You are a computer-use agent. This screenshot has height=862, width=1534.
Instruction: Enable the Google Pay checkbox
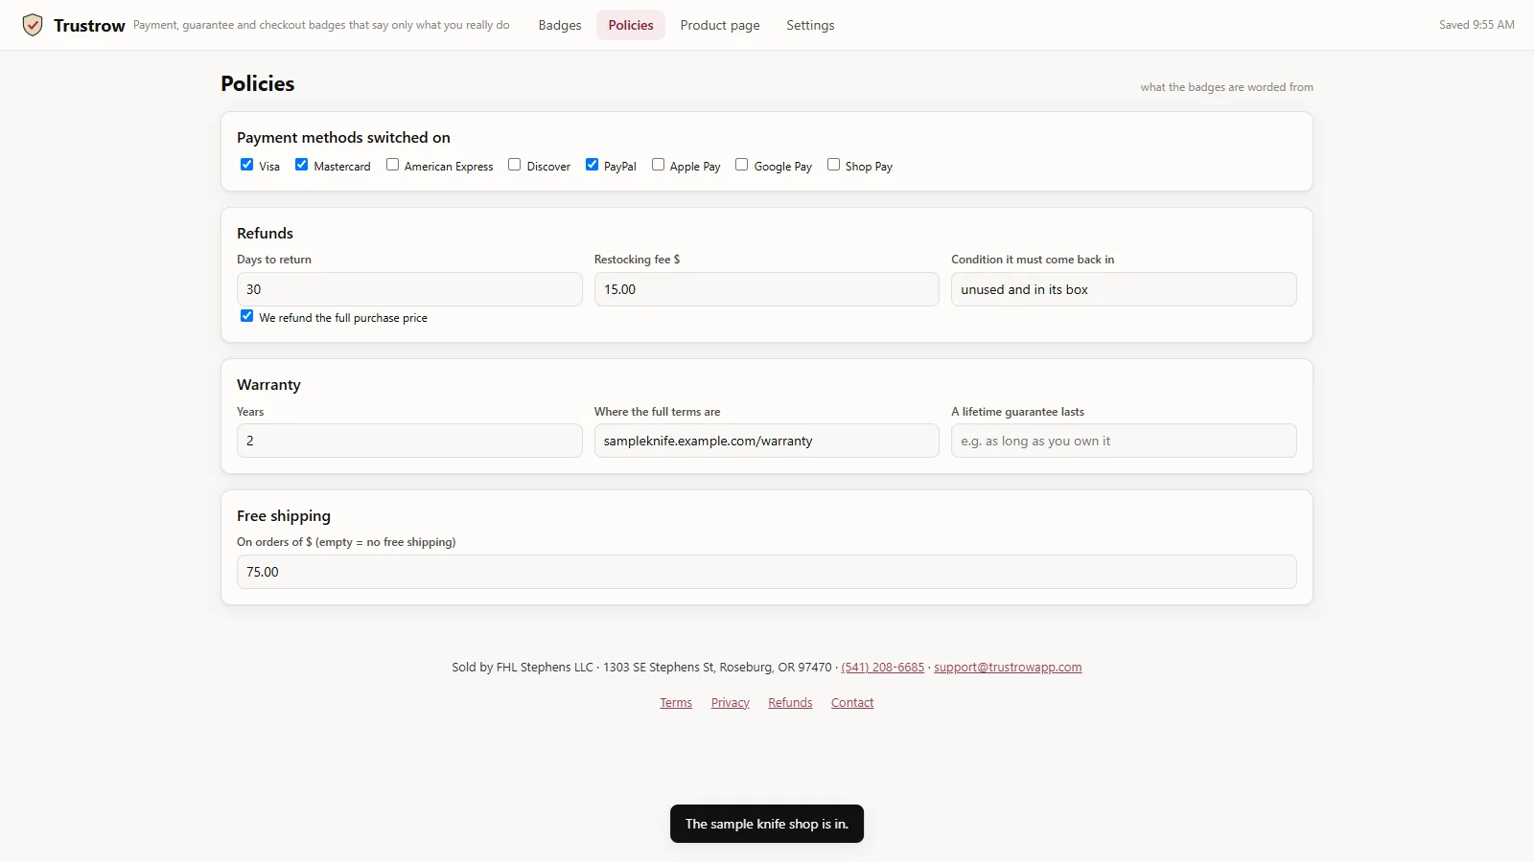point(741,165)
